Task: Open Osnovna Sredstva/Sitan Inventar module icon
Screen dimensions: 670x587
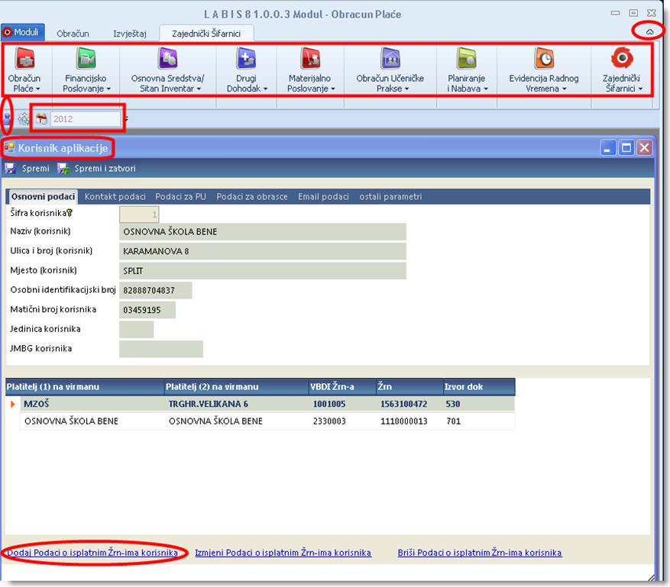Action: pos(168,58)
